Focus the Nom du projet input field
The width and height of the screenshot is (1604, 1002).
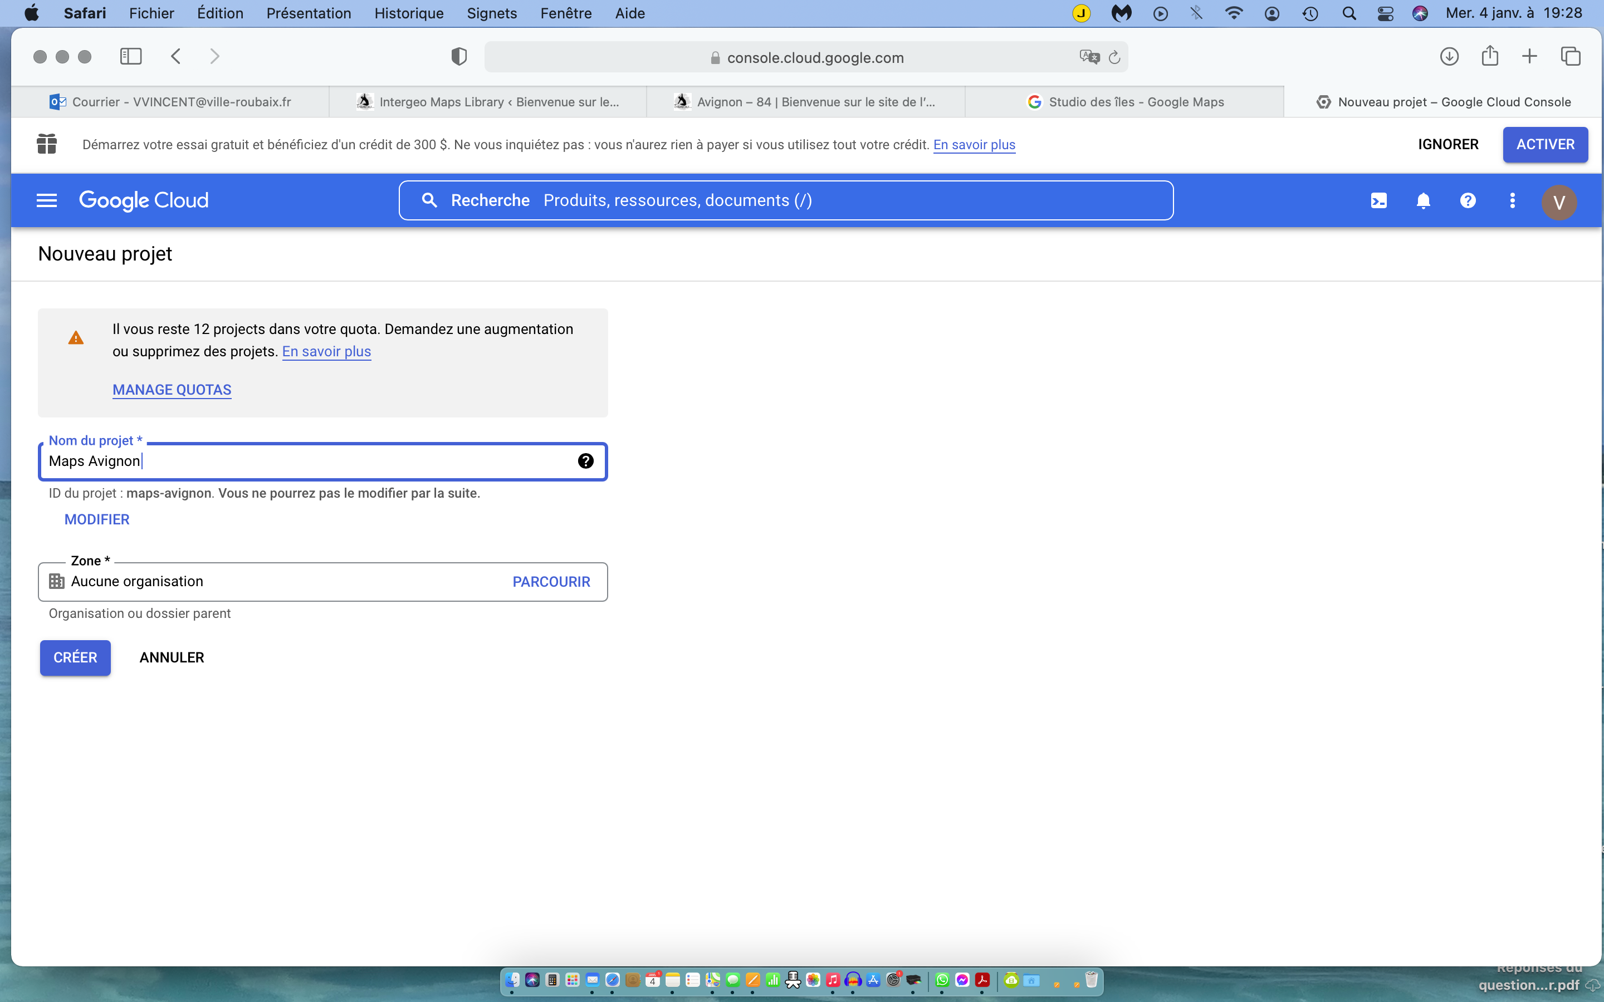coord(323,461)
